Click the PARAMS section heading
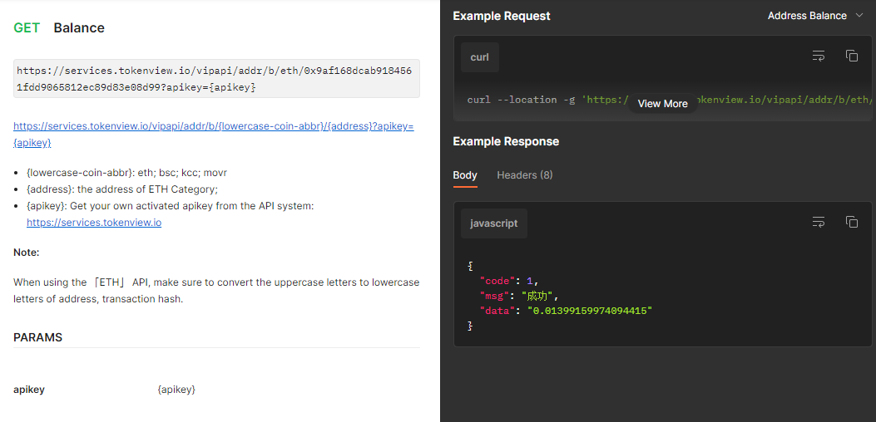The image size is (876, 422). [38, 337]
